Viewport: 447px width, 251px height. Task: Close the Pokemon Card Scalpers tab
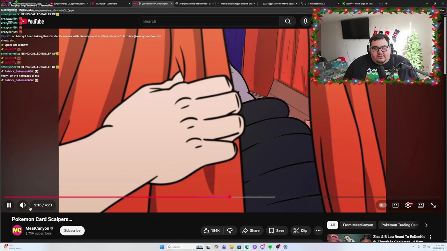click(x=171, y=3)
